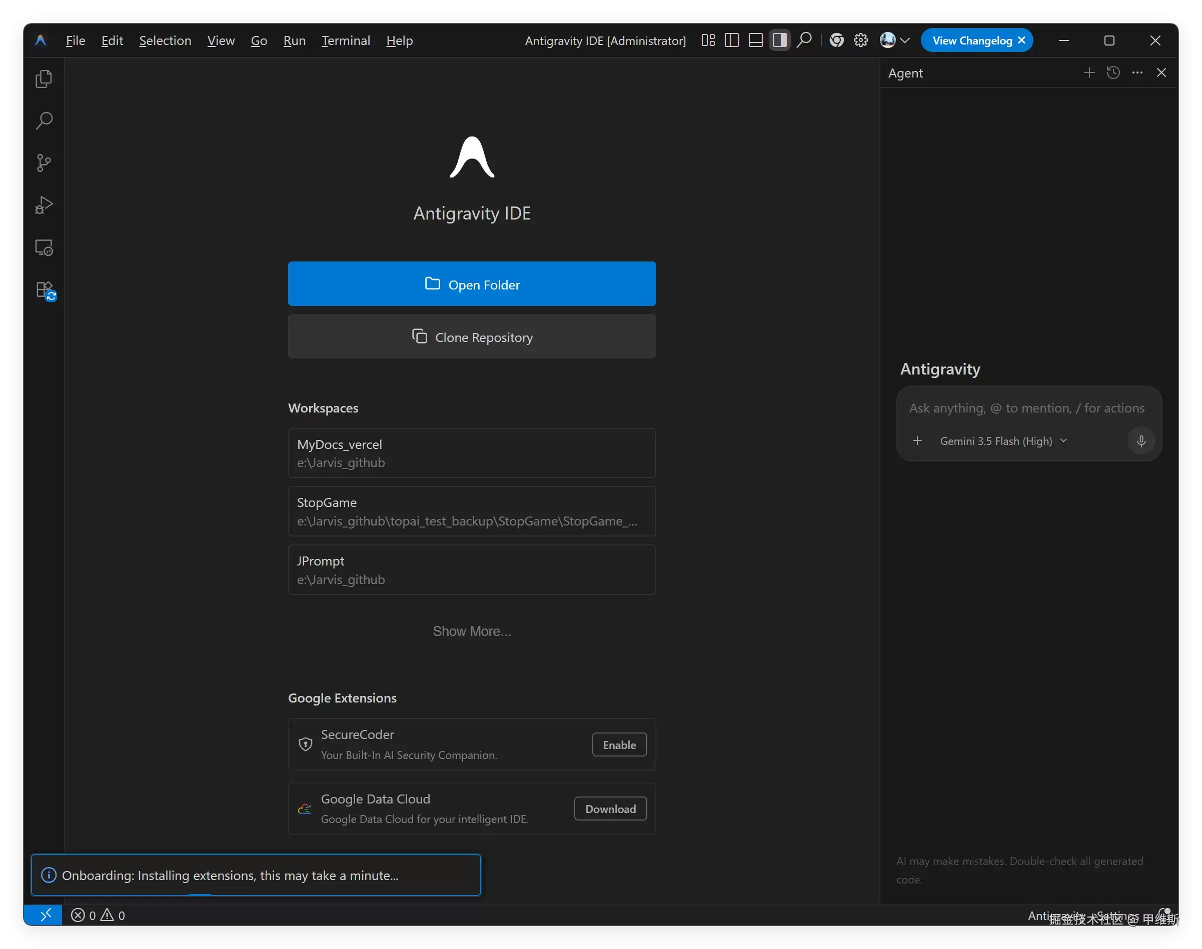
Task: Click the title bar search magnifier
Action: click(803, 40)
